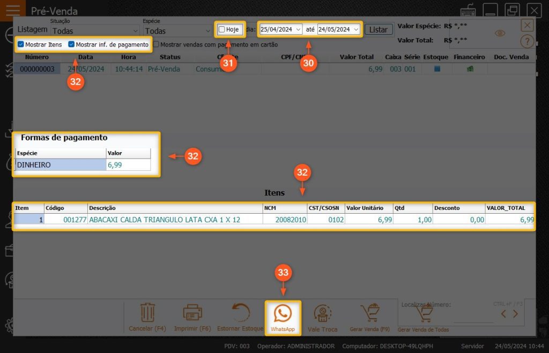549x353 pixels.
Task: Click the Gerar Venda (F9) cart icon
Action: [369, 313]
